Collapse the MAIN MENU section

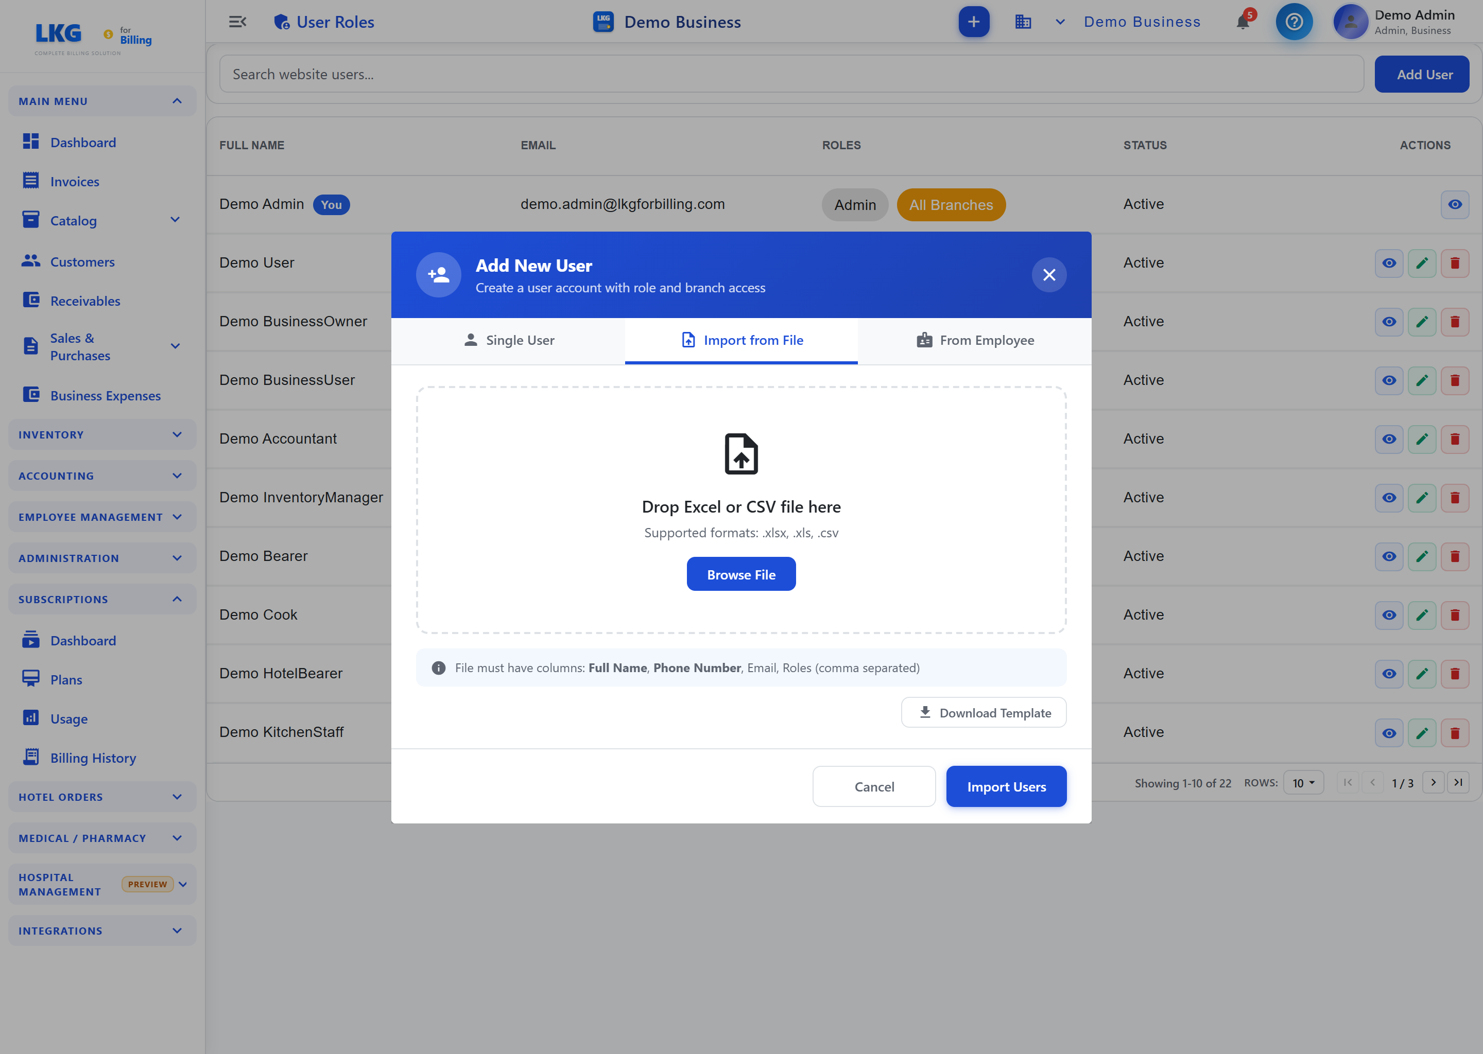pos(102,101)
